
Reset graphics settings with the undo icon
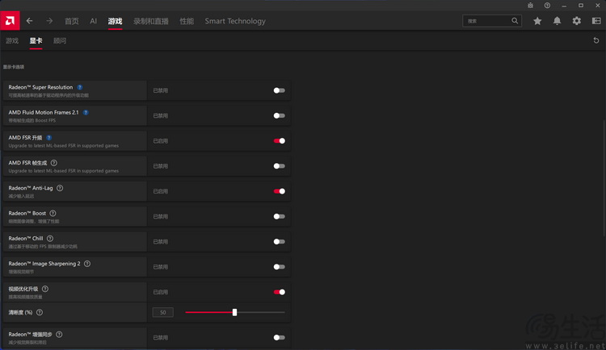(596, 40)
